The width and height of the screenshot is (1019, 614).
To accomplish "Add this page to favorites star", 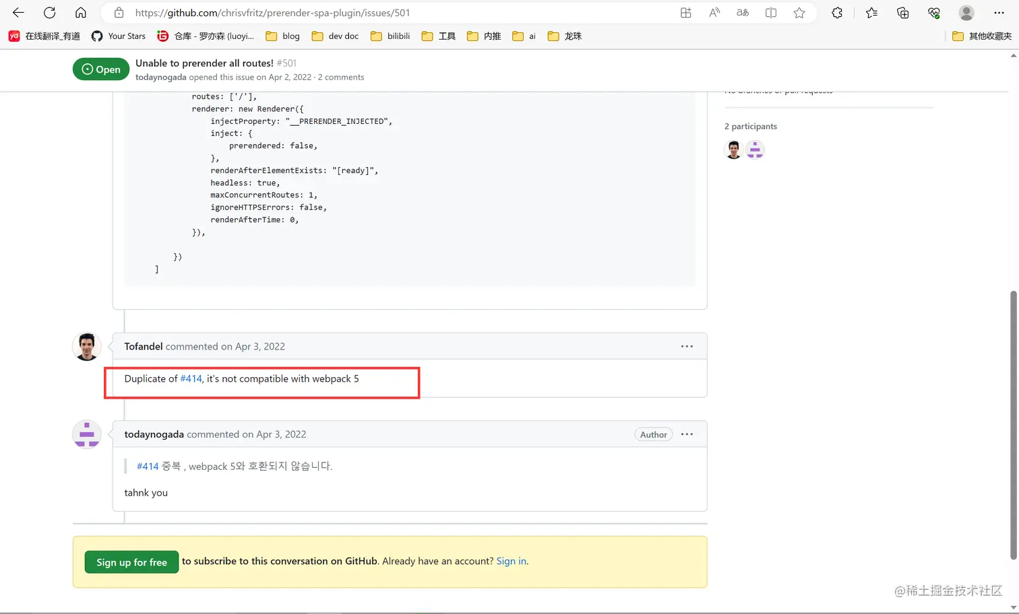I will click(x=799, y=13).
